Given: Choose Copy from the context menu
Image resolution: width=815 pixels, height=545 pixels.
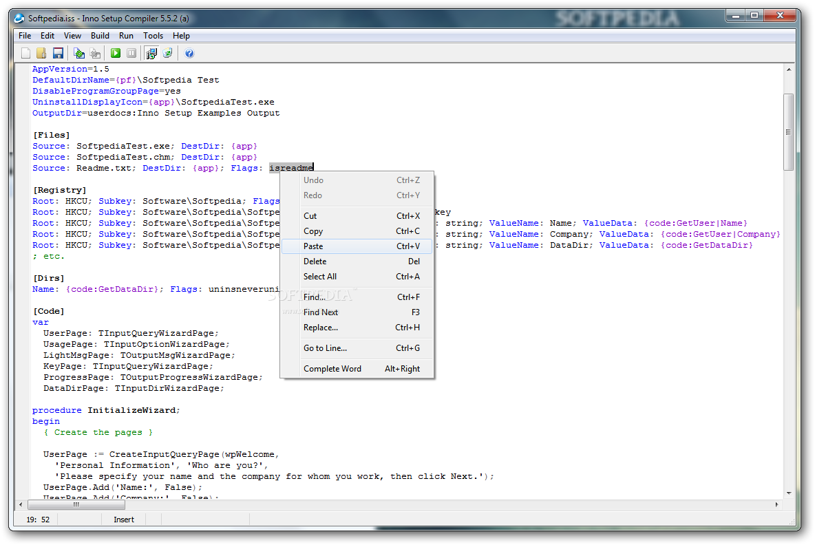Looking at the screenshot, I should click(357, 231).
